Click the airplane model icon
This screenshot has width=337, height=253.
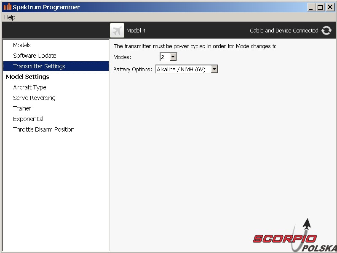(x=117, y=30)
